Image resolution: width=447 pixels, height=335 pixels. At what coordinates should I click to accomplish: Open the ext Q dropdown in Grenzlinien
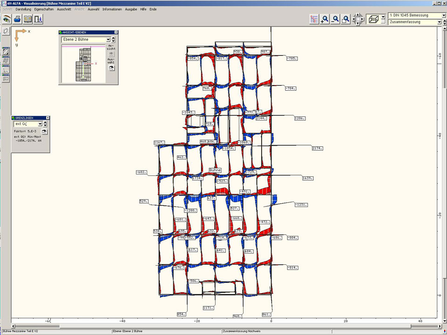coord(40,124)
